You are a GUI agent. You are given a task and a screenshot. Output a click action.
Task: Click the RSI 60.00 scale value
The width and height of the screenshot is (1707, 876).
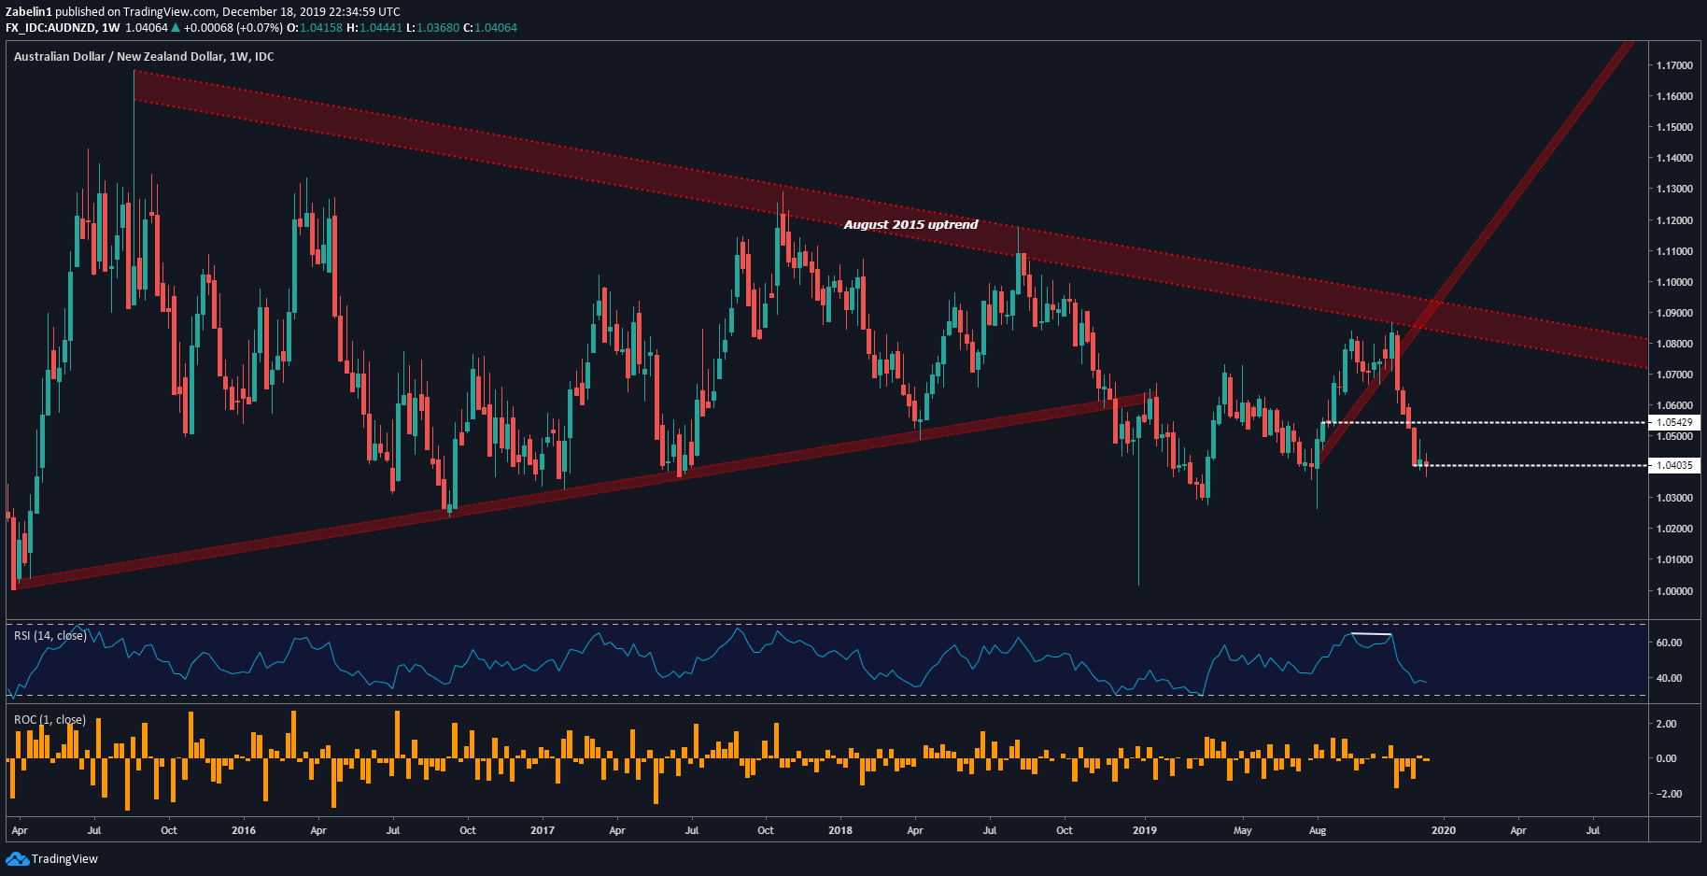coord(1669,643)
